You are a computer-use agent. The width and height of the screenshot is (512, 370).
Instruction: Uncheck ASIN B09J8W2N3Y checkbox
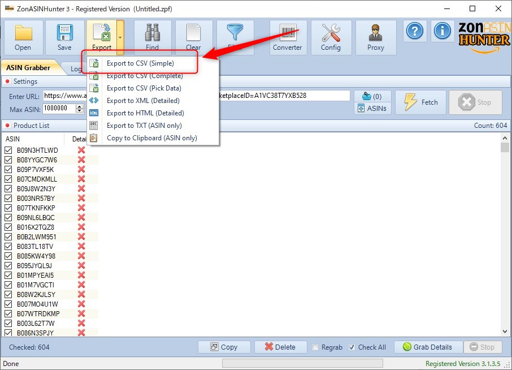click(8, 188)
